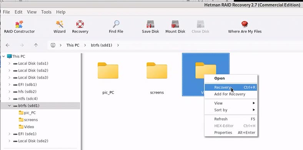
Task: Expand Local Disk (sde2) tree node
Action: [x=9, y=141]
